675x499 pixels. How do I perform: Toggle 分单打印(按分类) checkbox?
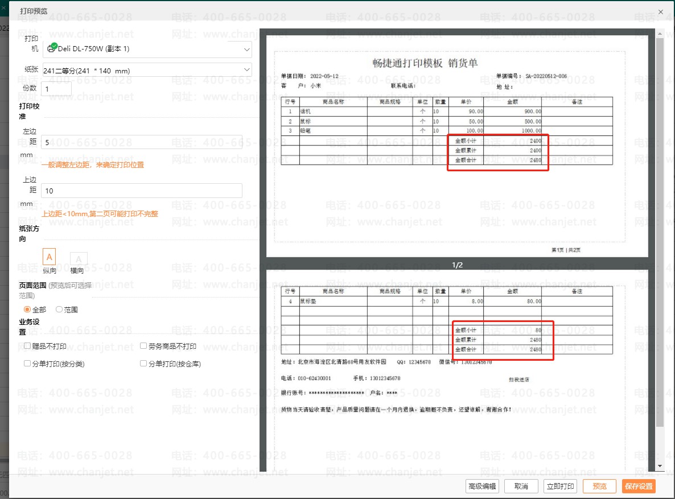(27, 364)
